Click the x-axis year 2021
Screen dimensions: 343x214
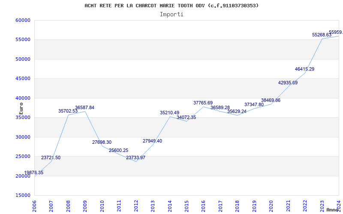[288, 206]
